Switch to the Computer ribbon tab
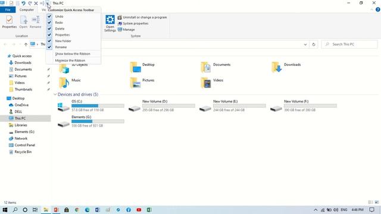Screen dimensions: 381x214 click(x=26, y=10)
